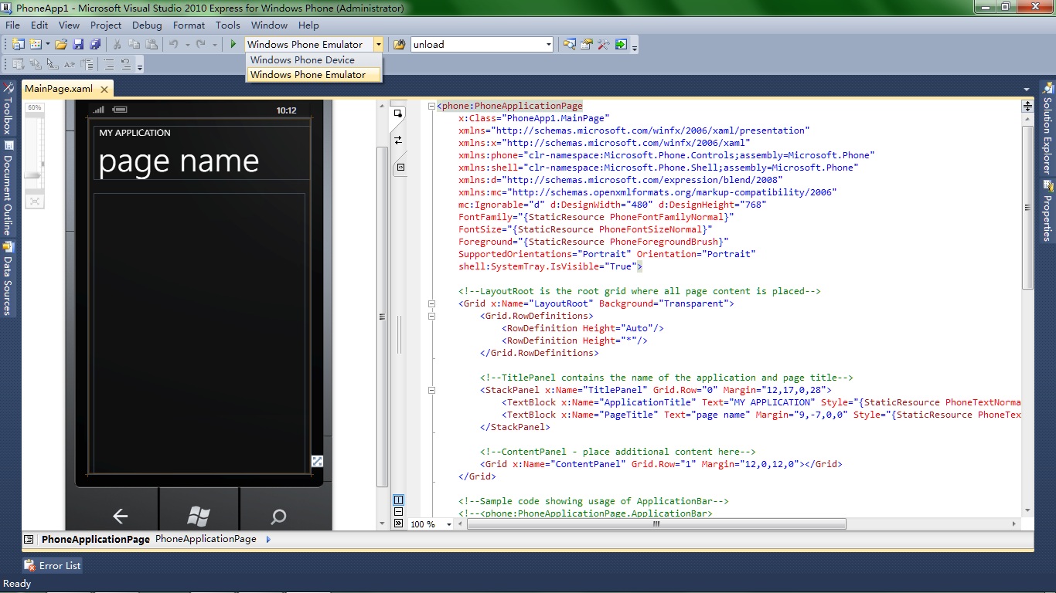Open the Debug menu
1056x593 pixels.
pos(147,25)
